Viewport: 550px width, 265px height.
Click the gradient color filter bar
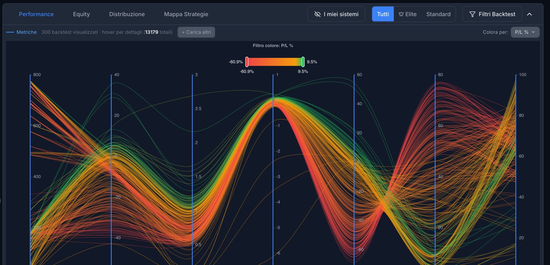[275, 62]
